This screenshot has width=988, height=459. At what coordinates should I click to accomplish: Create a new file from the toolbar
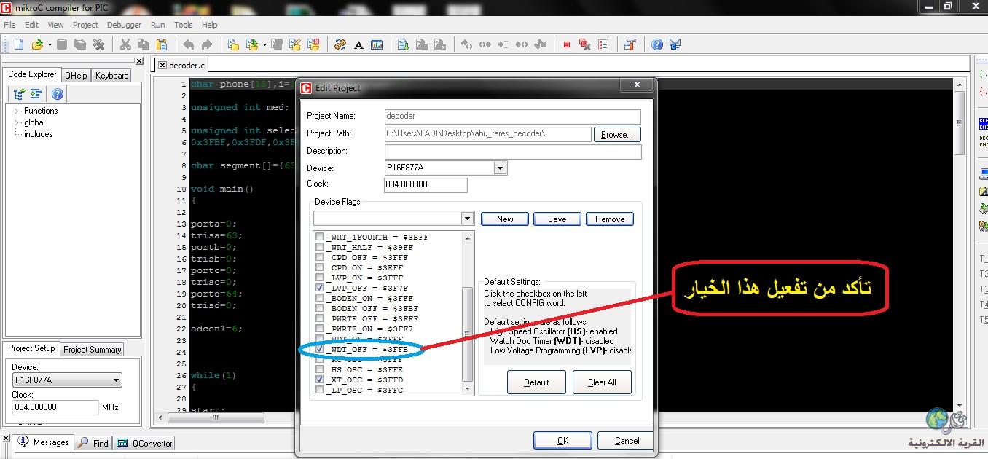pyautogui.click(x=19, y=44)
